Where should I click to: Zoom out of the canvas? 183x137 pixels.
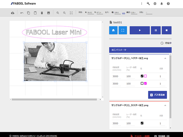64,13
